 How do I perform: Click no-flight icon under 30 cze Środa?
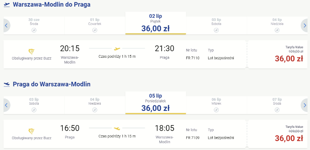point(34,30)
